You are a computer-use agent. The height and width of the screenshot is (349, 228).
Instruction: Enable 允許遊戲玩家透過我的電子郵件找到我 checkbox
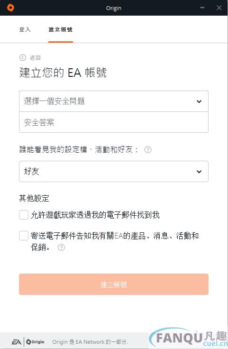tap(24, 215)
